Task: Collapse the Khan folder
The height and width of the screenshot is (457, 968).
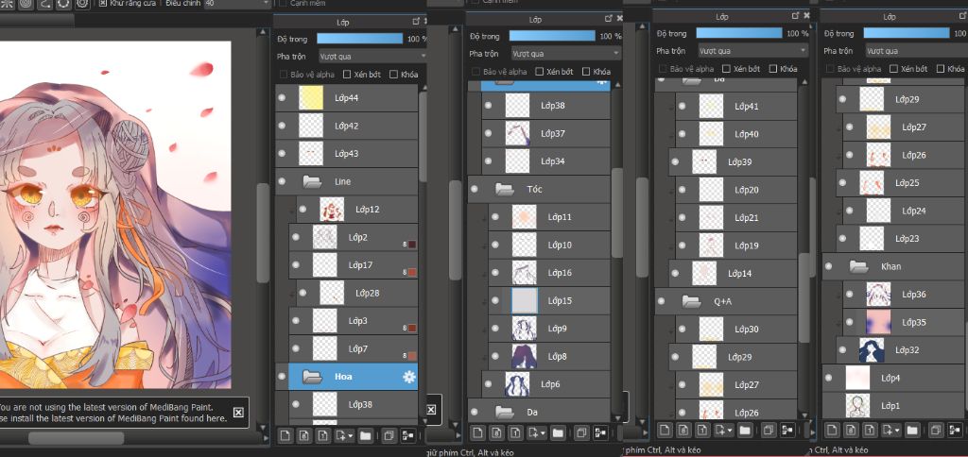Action: pyautogui.click(x=858, y=266)
